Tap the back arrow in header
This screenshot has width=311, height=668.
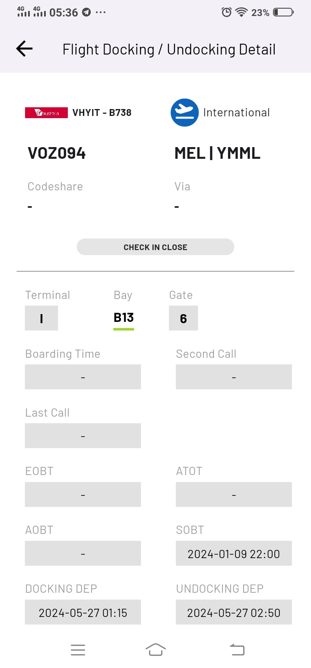24,49
